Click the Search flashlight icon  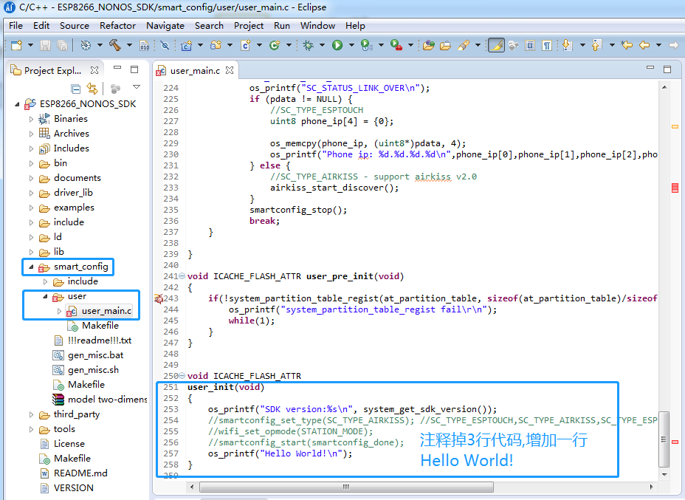[x=463, y=45]
